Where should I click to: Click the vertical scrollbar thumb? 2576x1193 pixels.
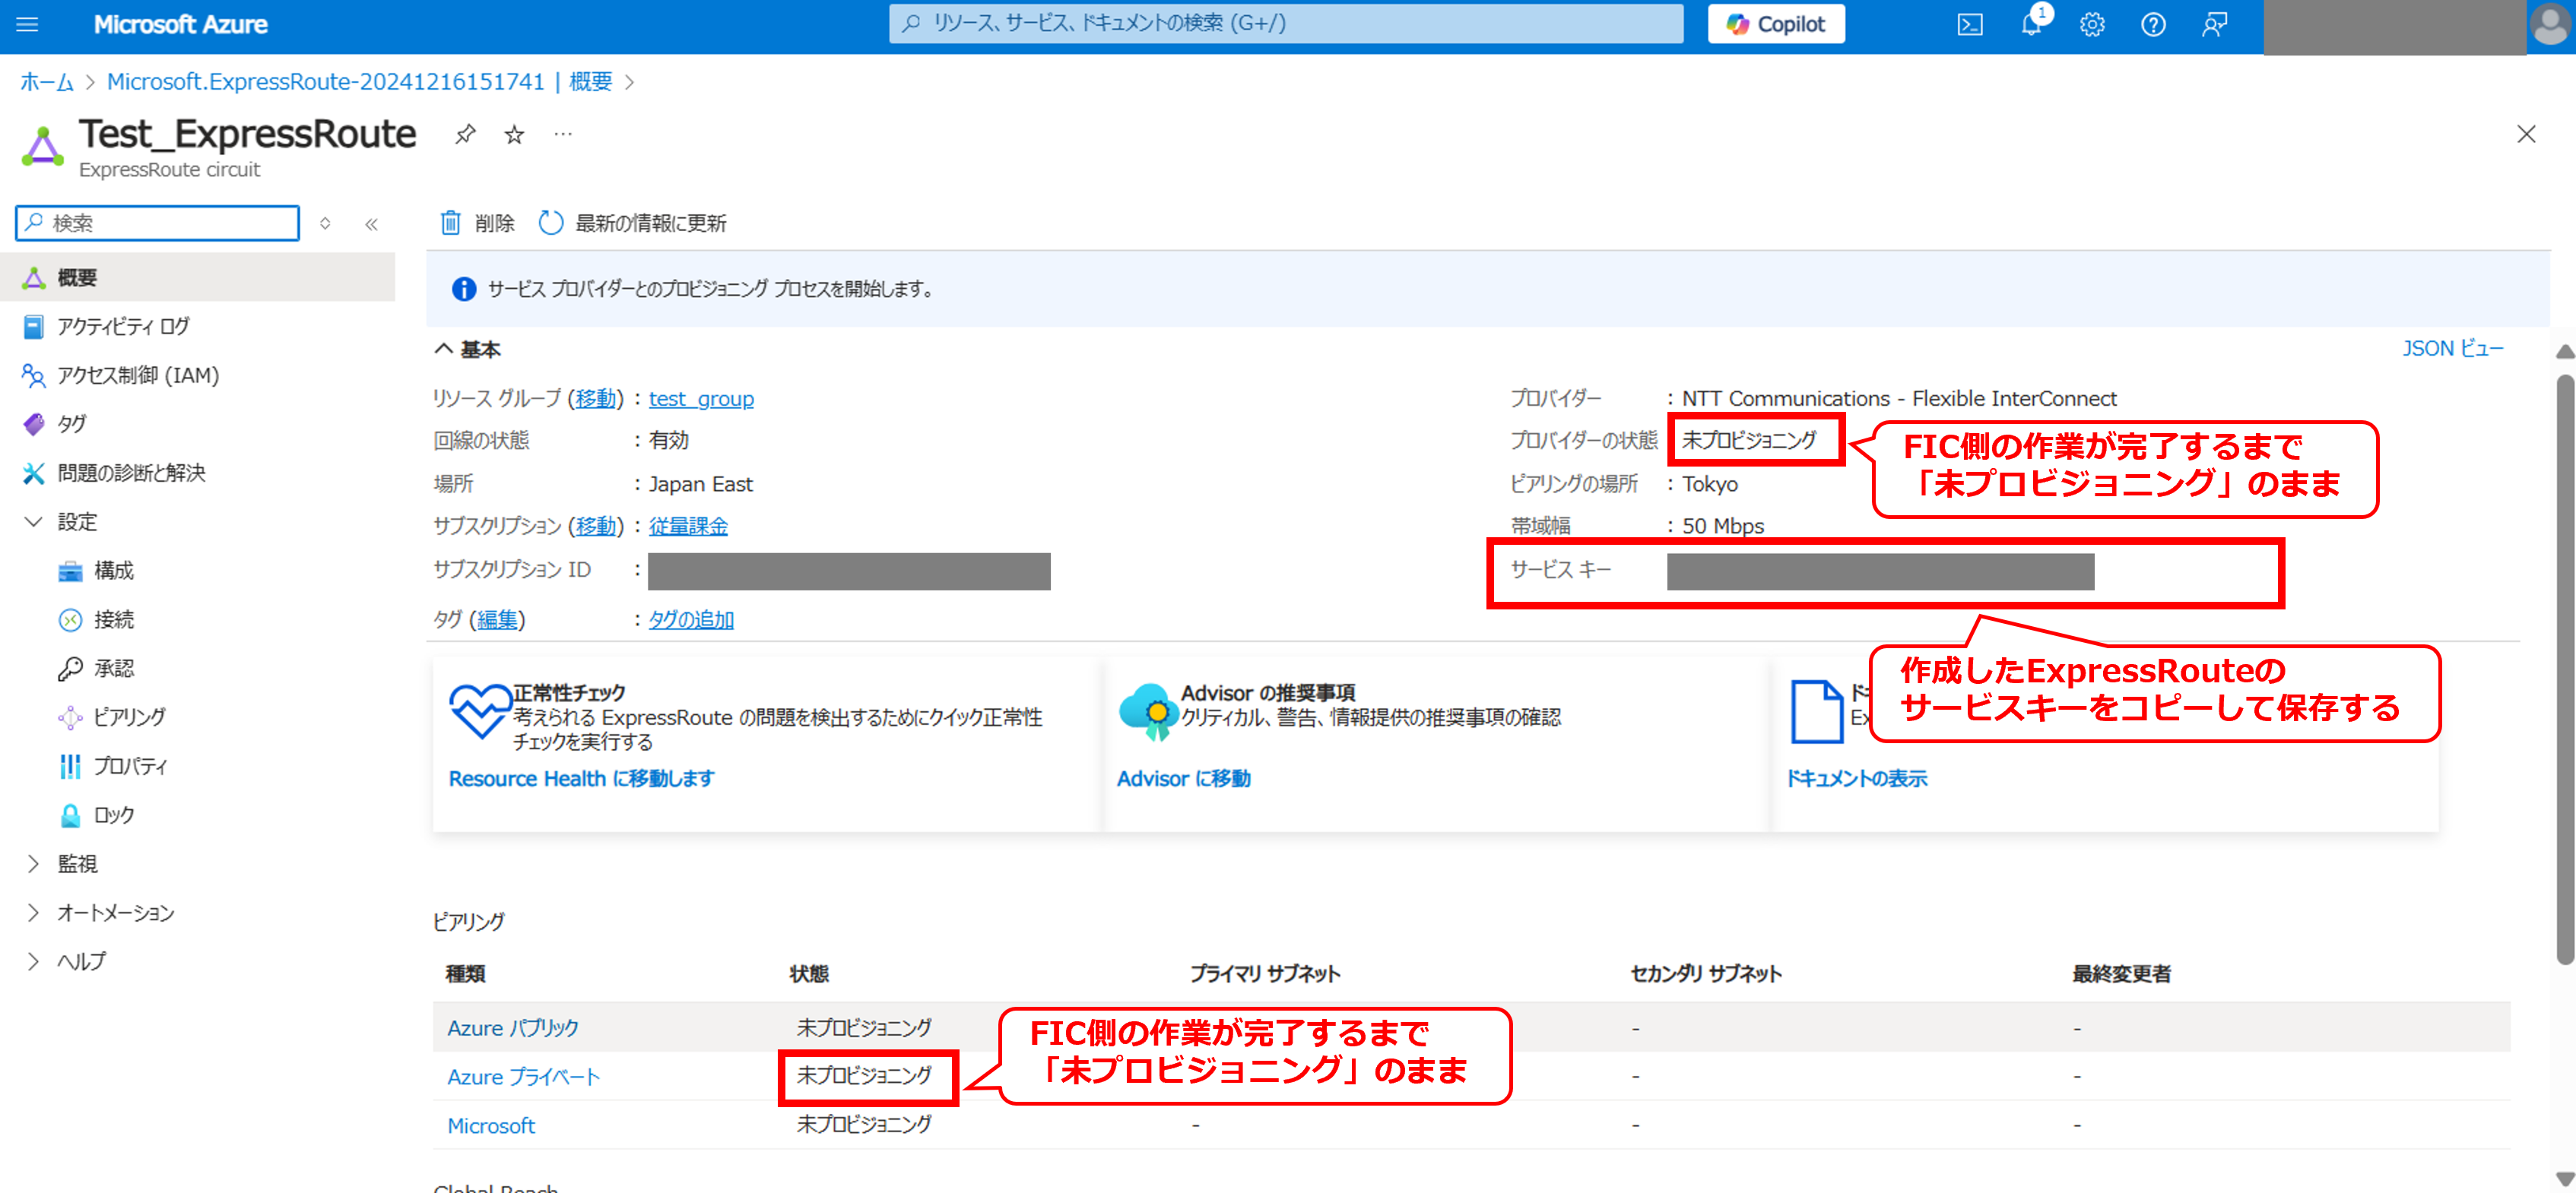tap(2565, 669)
